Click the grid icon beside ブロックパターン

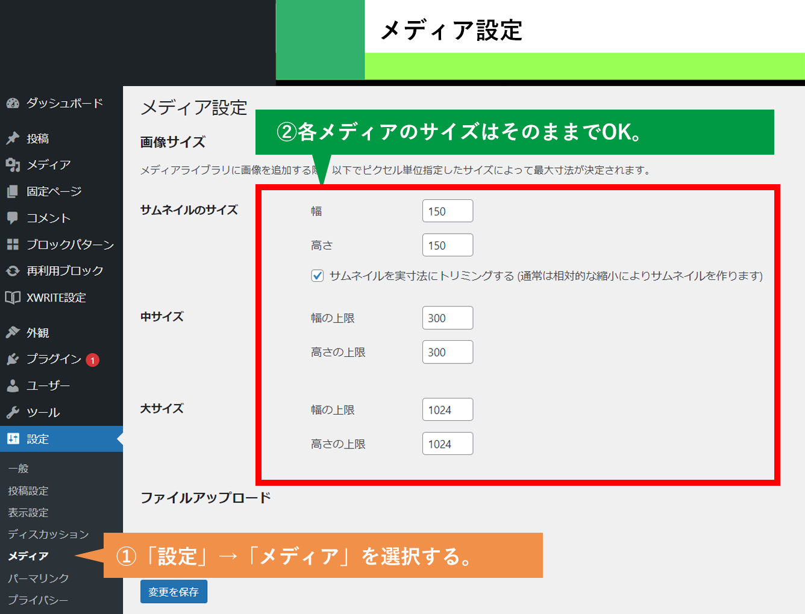(13, 244)
